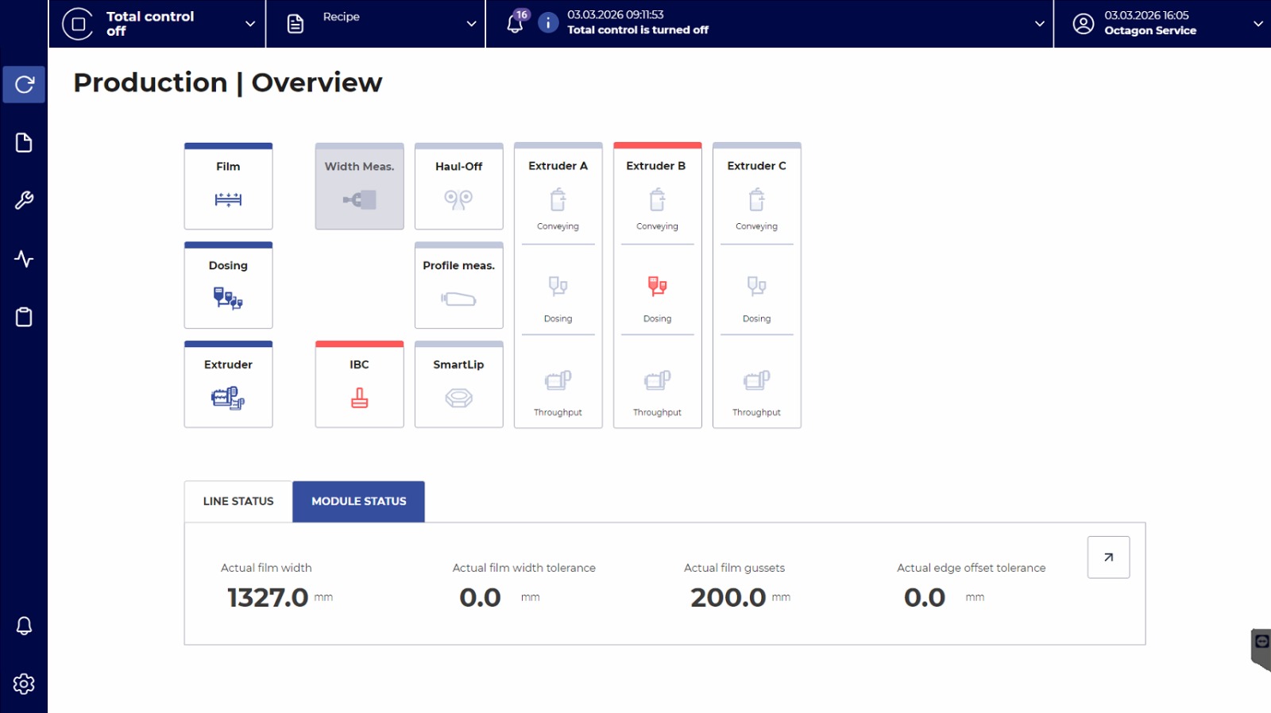Viewport: 1271px width, 713px height.
Task: Switch to the LINE STATUS tab
Action: (238, 502)
